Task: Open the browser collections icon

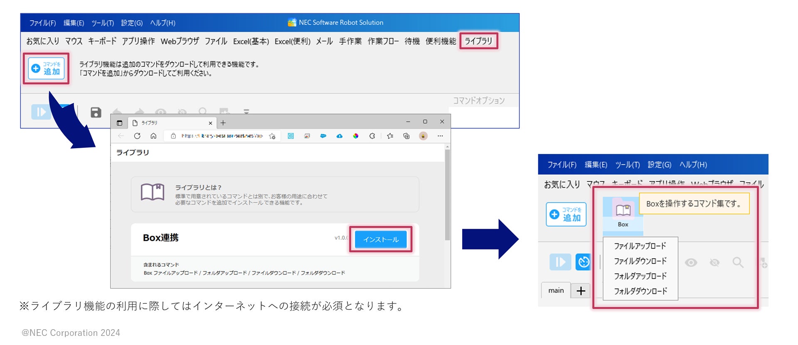Action: tap(406, 136)
